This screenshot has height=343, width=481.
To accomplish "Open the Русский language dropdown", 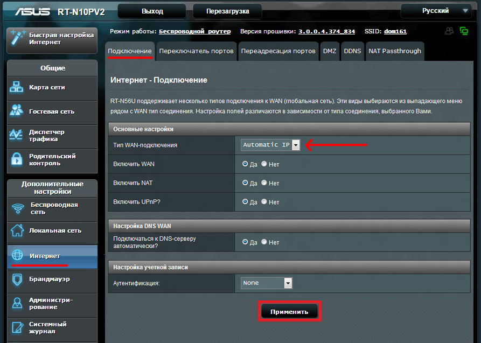I will click(437, 11).
